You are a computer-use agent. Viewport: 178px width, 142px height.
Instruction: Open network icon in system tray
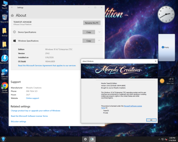(x=163, y=139)
